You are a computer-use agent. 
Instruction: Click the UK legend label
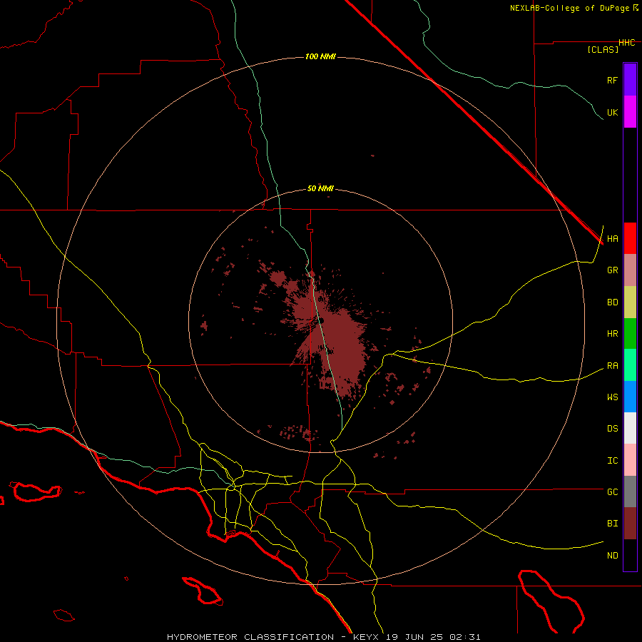coord(613,113)
